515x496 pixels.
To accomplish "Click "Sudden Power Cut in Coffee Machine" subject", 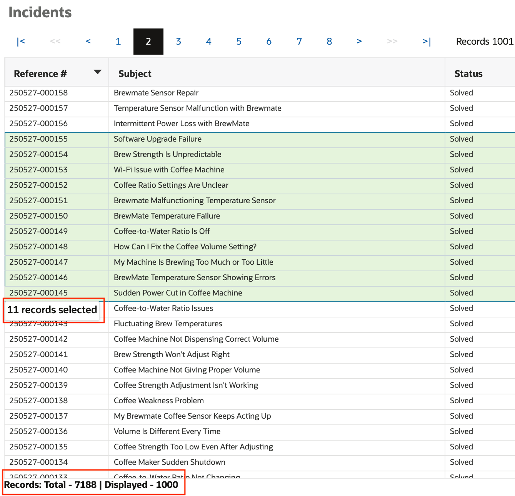I will [178, 293].
